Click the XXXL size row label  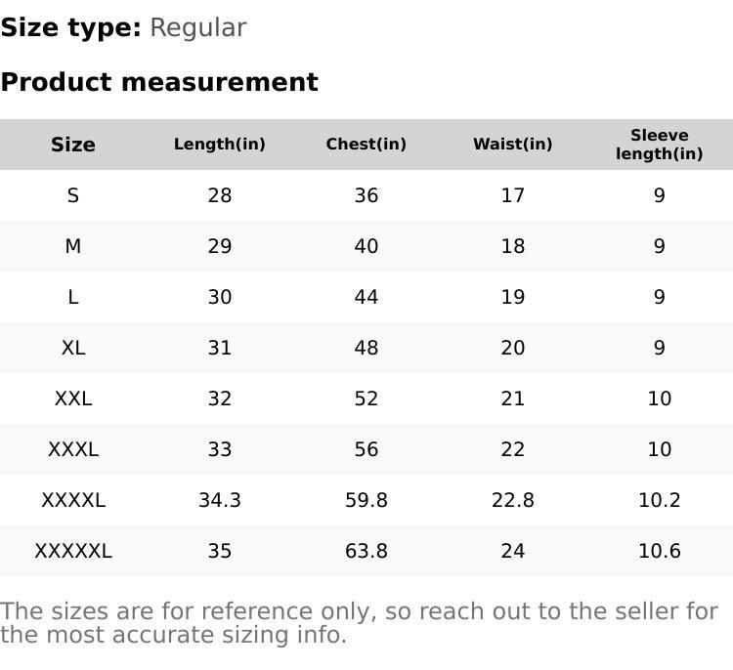pyautogui.click(x=73, y=449)
